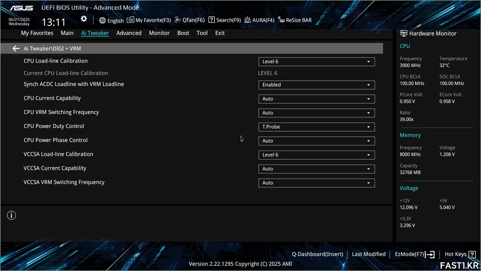Open the Advanced tab
Viewport: 481px width, 271px height.
pyautogui.click(x=129, y=33)
